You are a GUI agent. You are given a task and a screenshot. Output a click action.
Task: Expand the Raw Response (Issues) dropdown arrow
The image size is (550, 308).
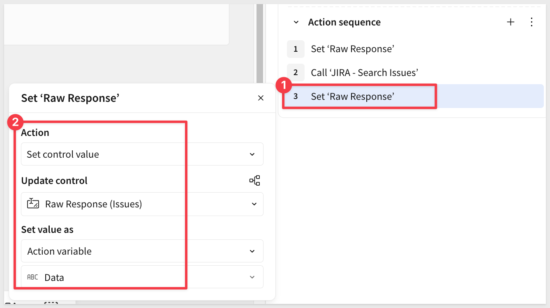(x=254, y=204)
